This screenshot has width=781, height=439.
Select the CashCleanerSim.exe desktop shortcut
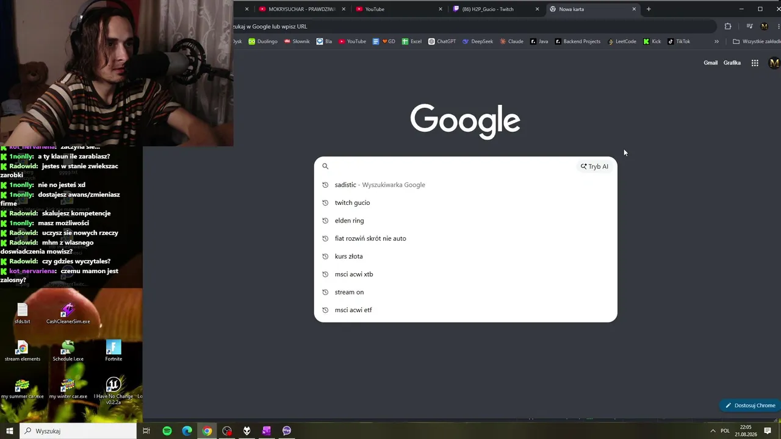point(68,313)
